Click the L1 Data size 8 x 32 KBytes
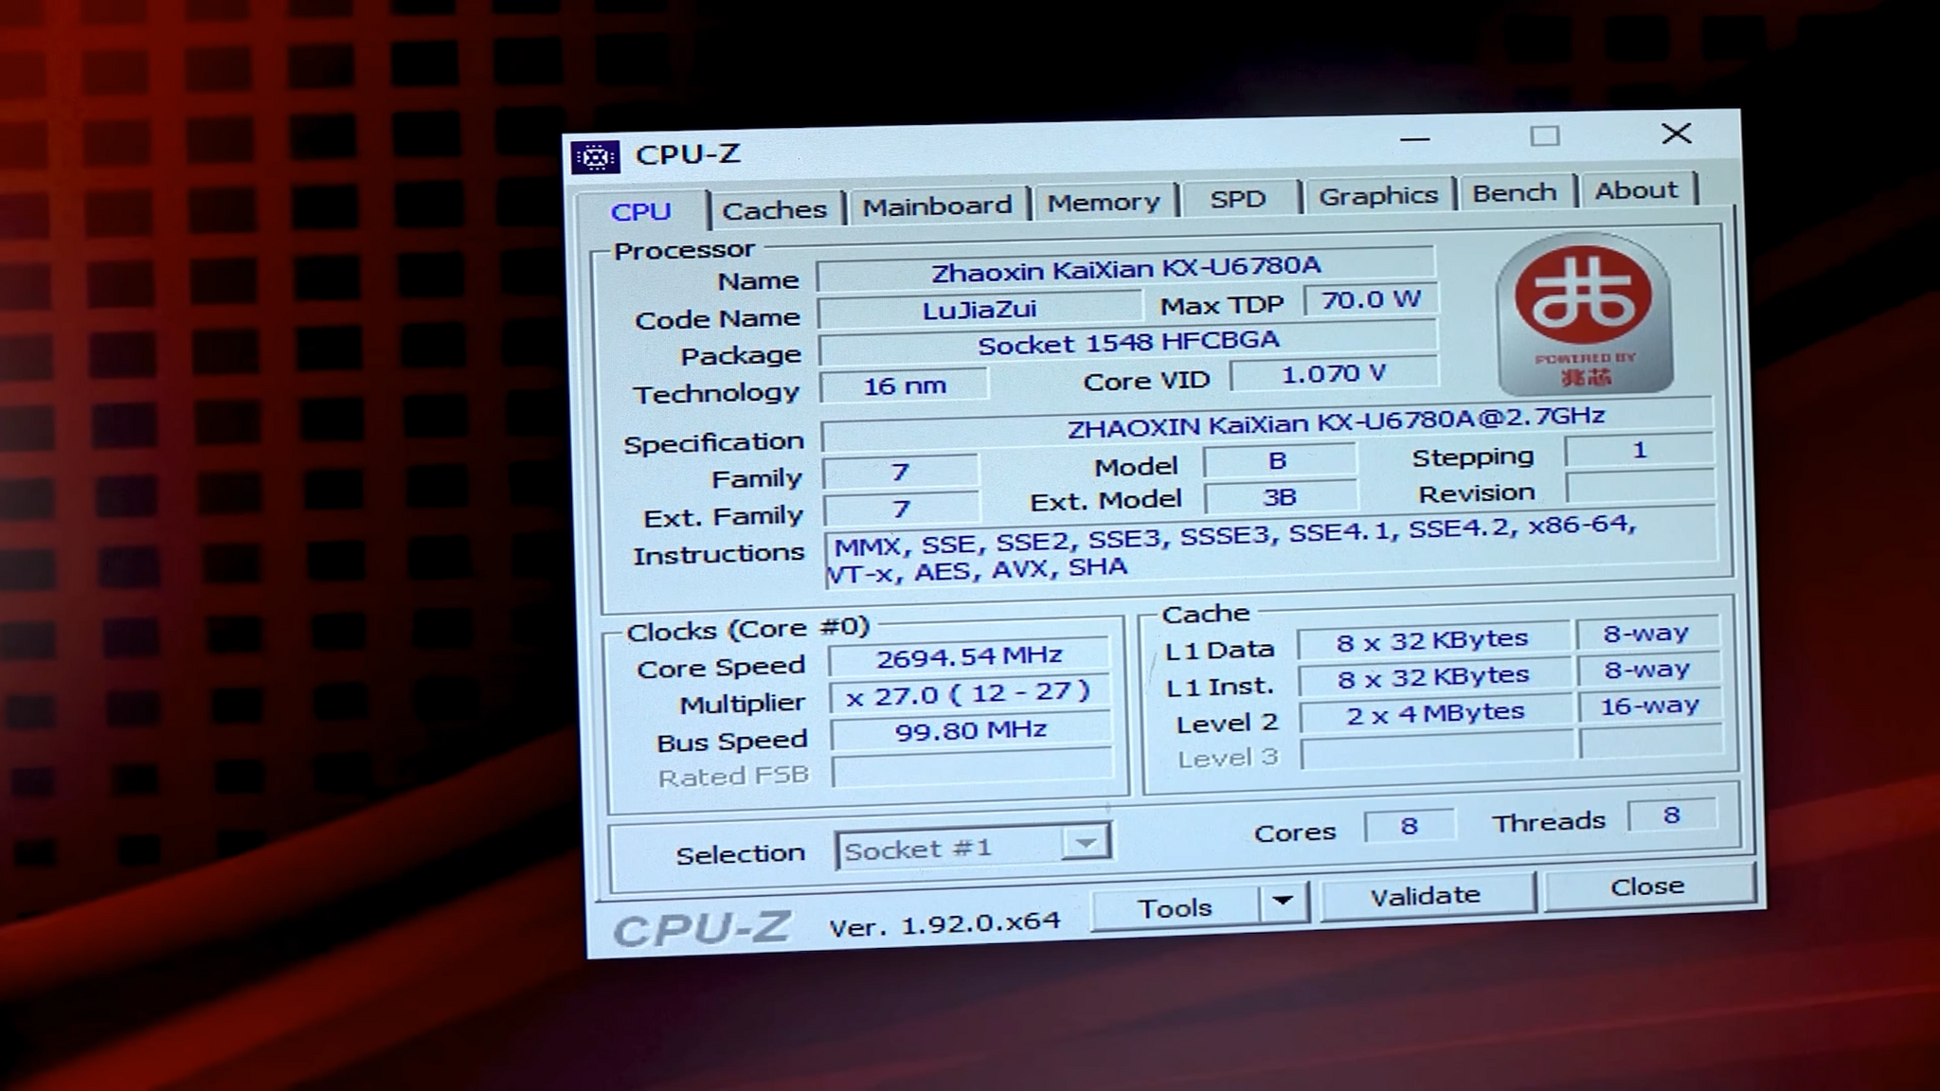The width and height of the screenshot is (1940, 1091). pos(1432,640)
